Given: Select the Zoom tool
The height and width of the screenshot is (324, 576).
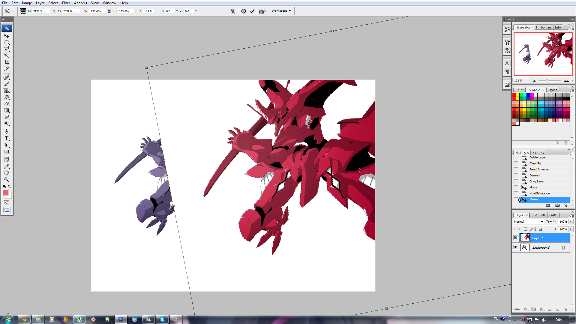Looking at the screenshot, I should (6, 179).
